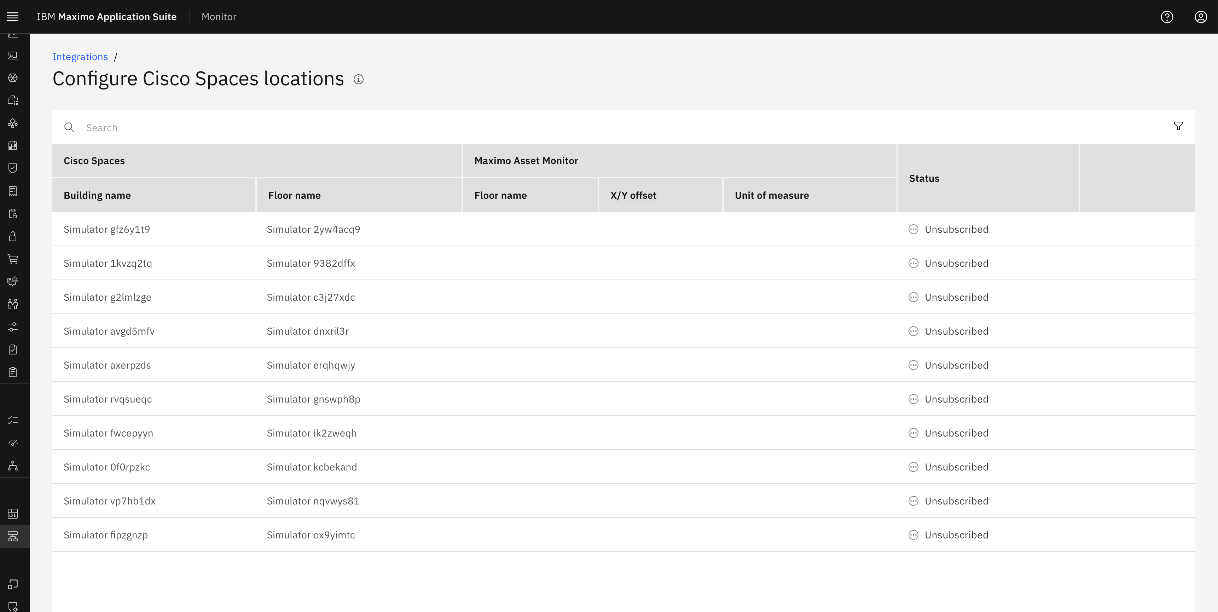Click Unsubscribed status icon for Simulator gfz6y1t9
Image resolution: width=1218 pixels, height=612 pixels.
pyautogui.click(x=913, y=229)
